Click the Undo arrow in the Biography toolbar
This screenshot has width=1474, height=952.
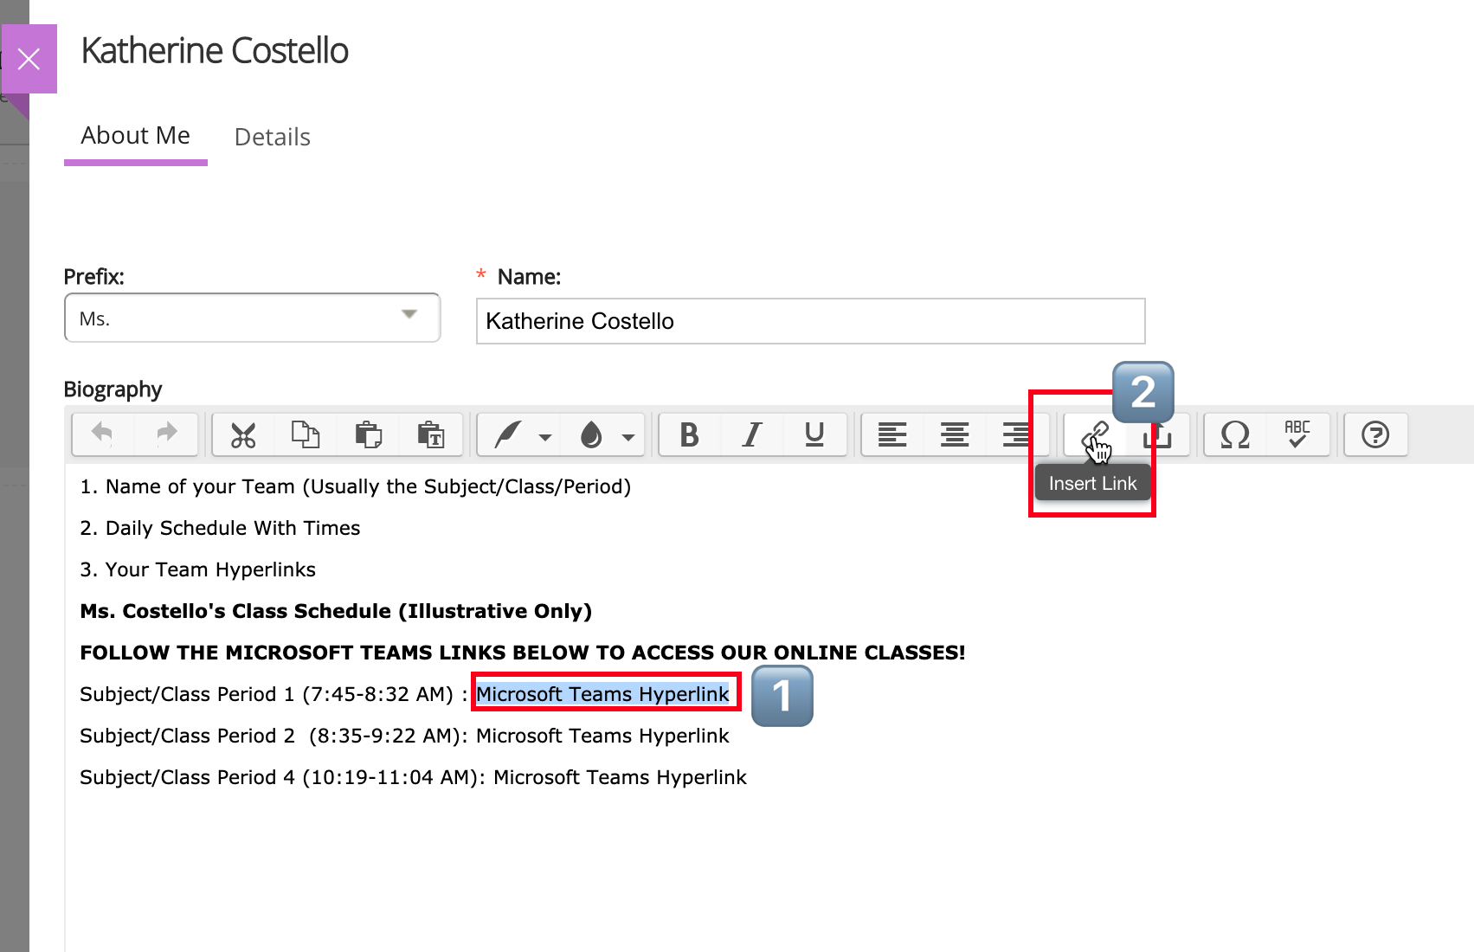tap(103, 434)
